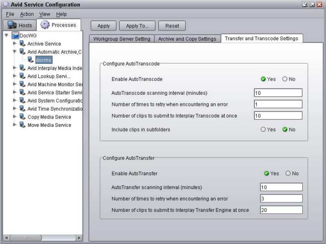This screenshot has height=244, width=326.
Task: Expand the Avid Lookup Service node
Action: tap(15, 76)
